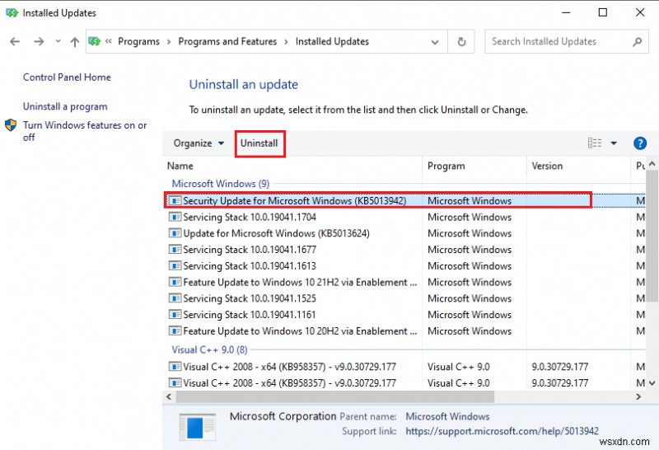The height and width of the screenshot is (450, 659).
Task: Select Servicing Stack 10.0.19041.1704
Action: (x=250, y=217)
